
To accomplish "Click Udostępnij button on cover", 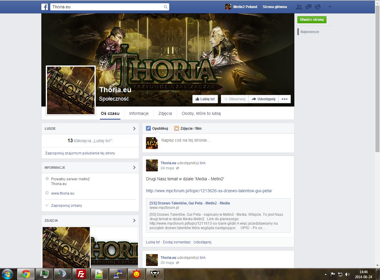I will pyautogui.click(x=263, y=99).
